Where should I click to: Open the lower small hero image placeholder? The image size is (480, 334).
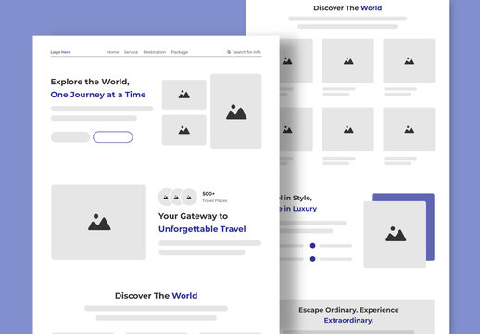(184, 130)
